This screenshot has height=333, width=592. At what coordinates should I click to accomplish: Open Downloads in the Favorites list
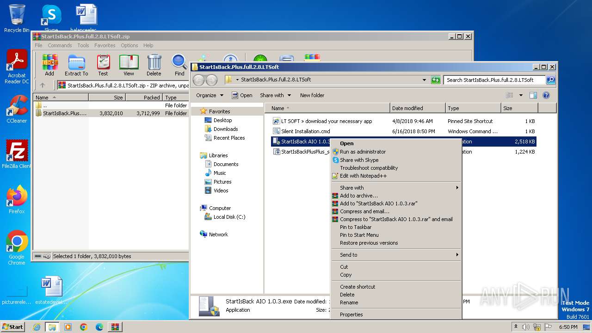pos(226,129)
